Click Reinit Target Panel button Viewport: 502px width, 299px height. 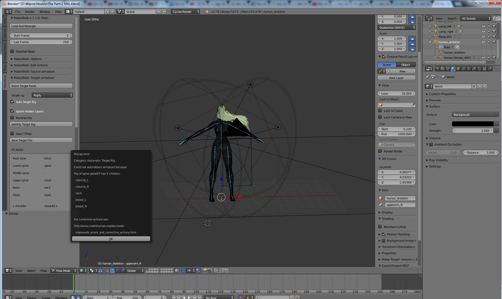41,86
